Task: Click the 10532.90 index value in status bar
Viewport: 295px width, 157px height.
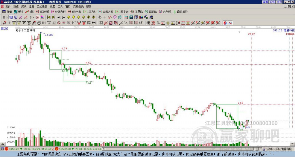Action: (x=65, y=149)
